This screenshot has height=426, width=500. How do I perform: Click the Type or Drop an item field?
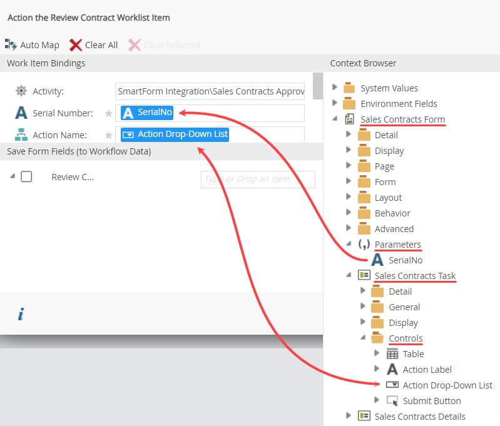[x=258, y=179]
